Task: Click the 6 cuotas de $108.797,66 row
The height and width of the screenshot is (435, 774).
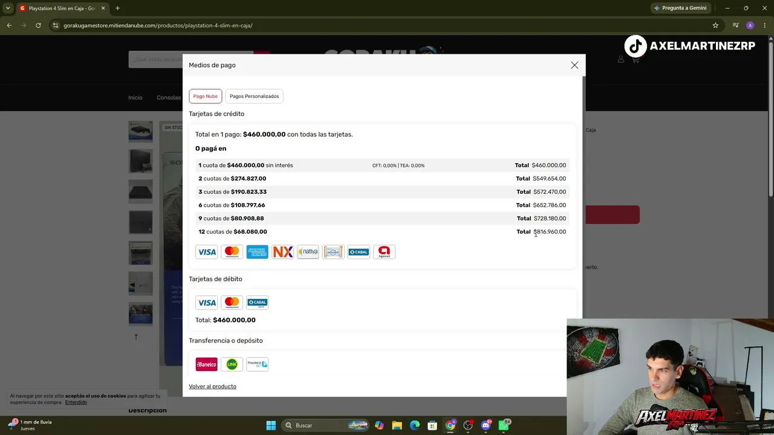Action: 382,205
